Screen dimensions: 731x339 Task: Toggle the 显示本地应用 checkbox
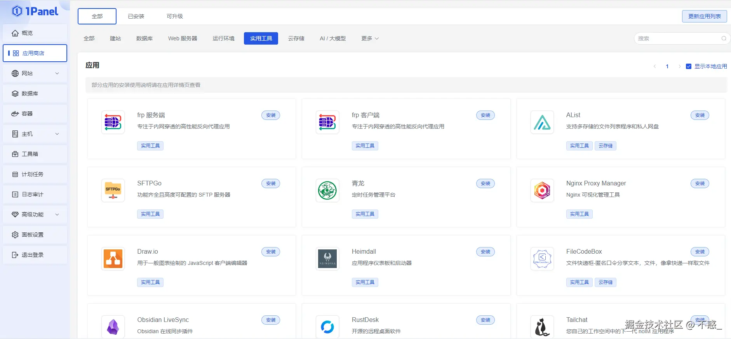click(689, 66)
